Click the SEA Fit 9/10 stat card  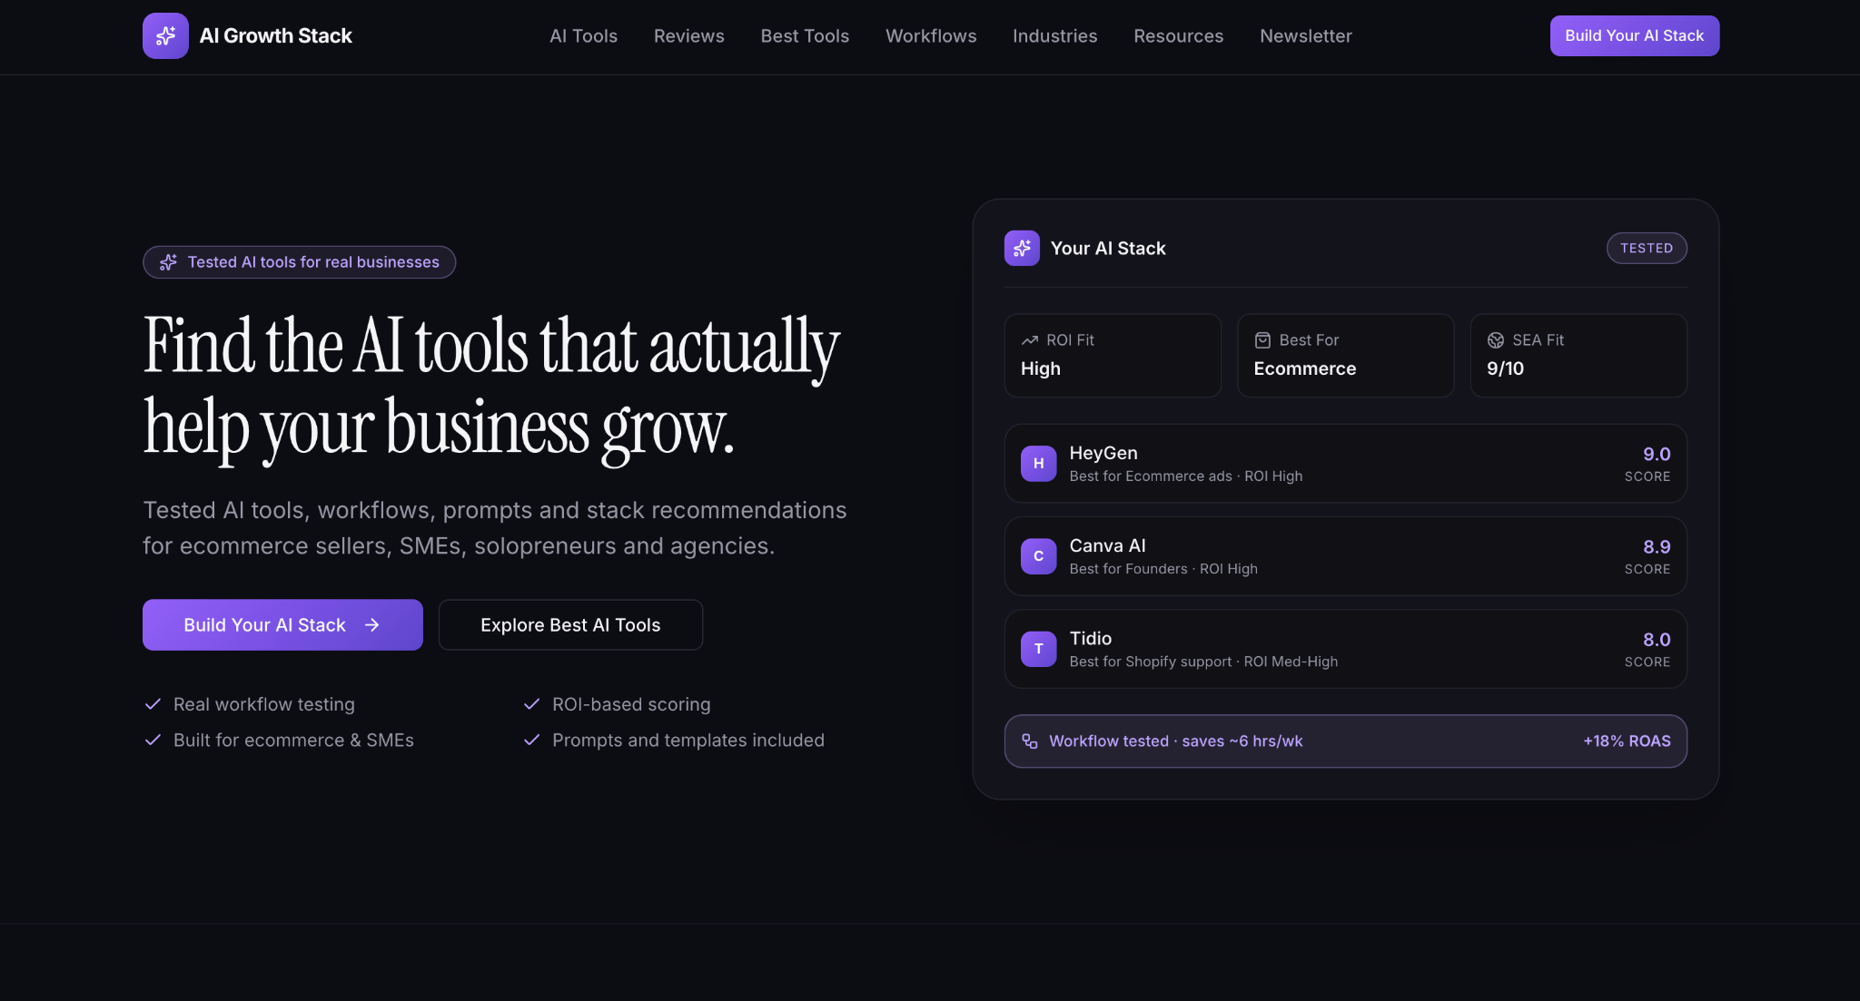point(1578,355)
